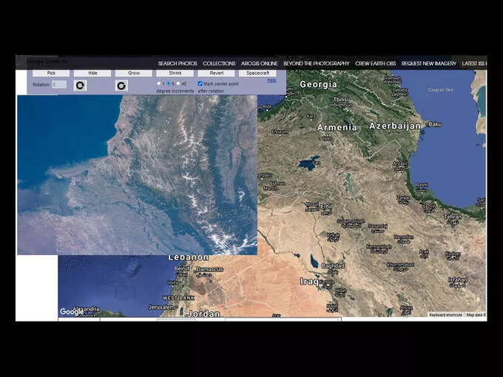Click the Alexandria city label
The height and width of the screenshot is (377, 503).
tap(87, 309)
